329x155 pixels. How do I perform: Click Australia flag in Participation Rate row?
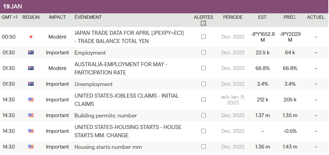(31, 68)
